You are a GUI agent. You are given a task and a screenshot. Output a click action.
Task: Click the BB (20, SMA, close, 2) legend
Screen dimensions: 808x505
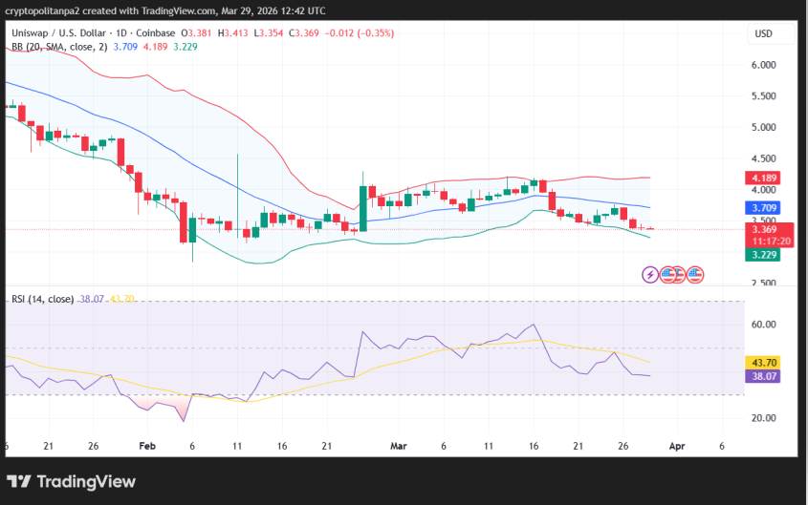coord(55,46)
